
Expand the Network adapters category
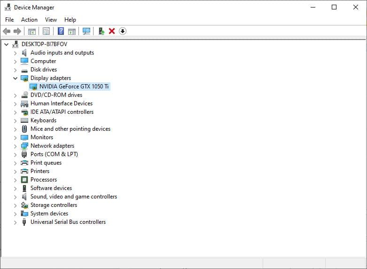[15, 146]
